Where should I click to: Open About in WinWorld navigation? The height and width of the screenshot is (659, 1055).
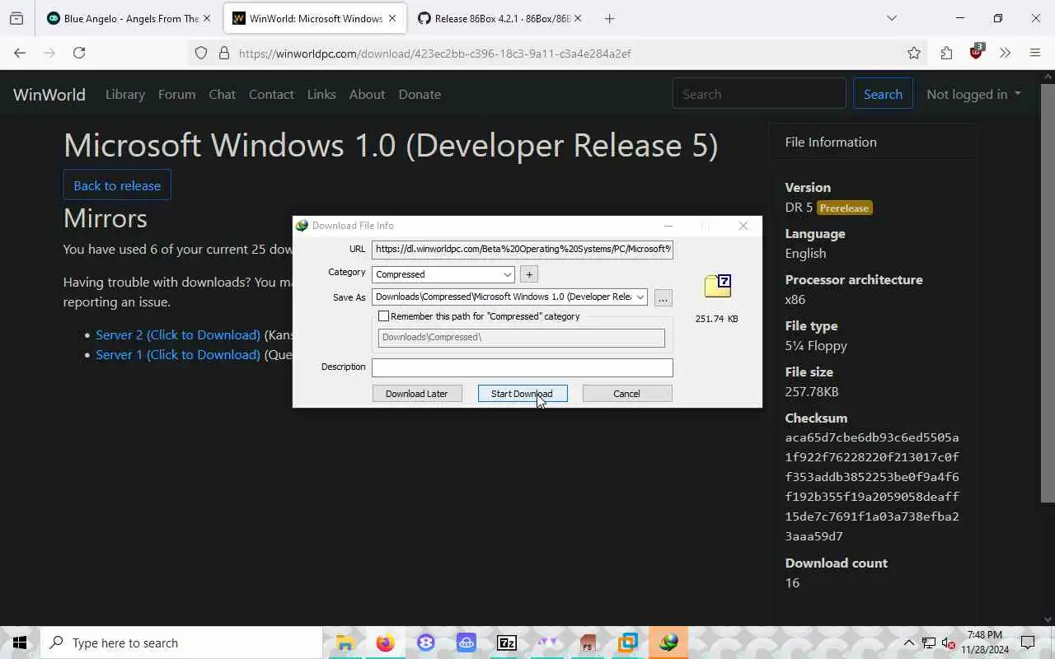pyautogui.click(x=367, y=94)
